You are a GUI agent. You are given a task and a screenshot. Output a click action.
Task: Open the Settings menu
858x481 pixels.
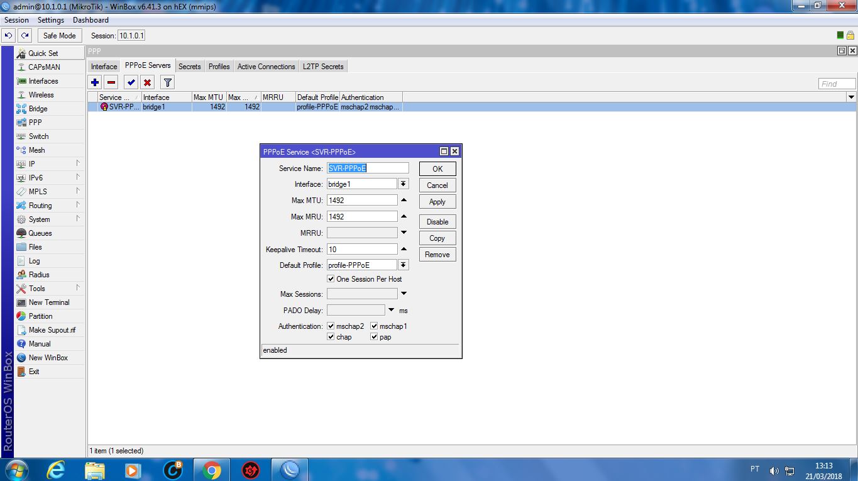(x=51, y=20)
